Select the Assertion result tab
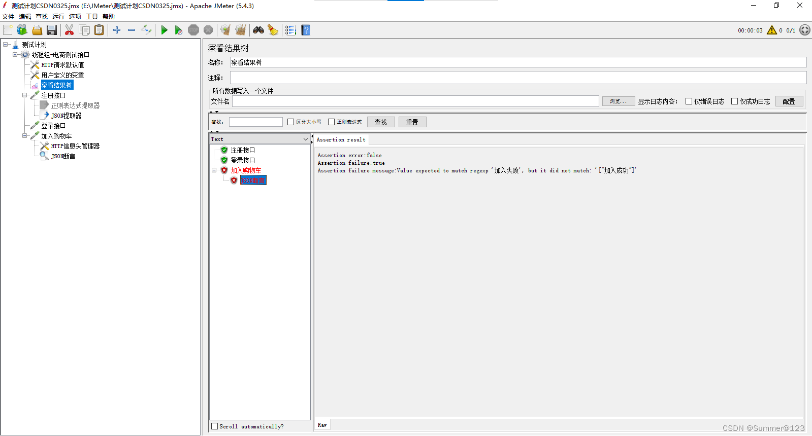The width and height of the screenshot is (812, 436). (x=341, y=139)
